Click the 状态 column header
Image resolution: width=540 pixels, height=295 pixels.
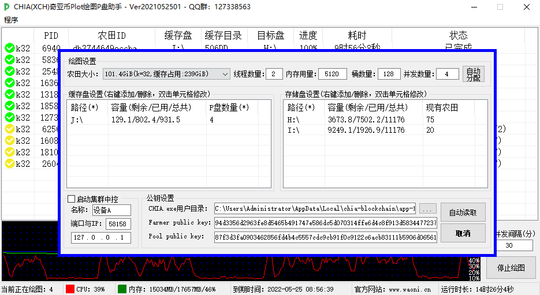(x=459, y=35)
